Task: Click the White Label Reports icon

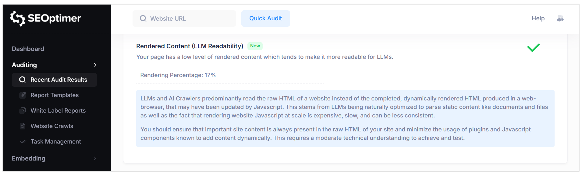Action: tap(23, 110)
